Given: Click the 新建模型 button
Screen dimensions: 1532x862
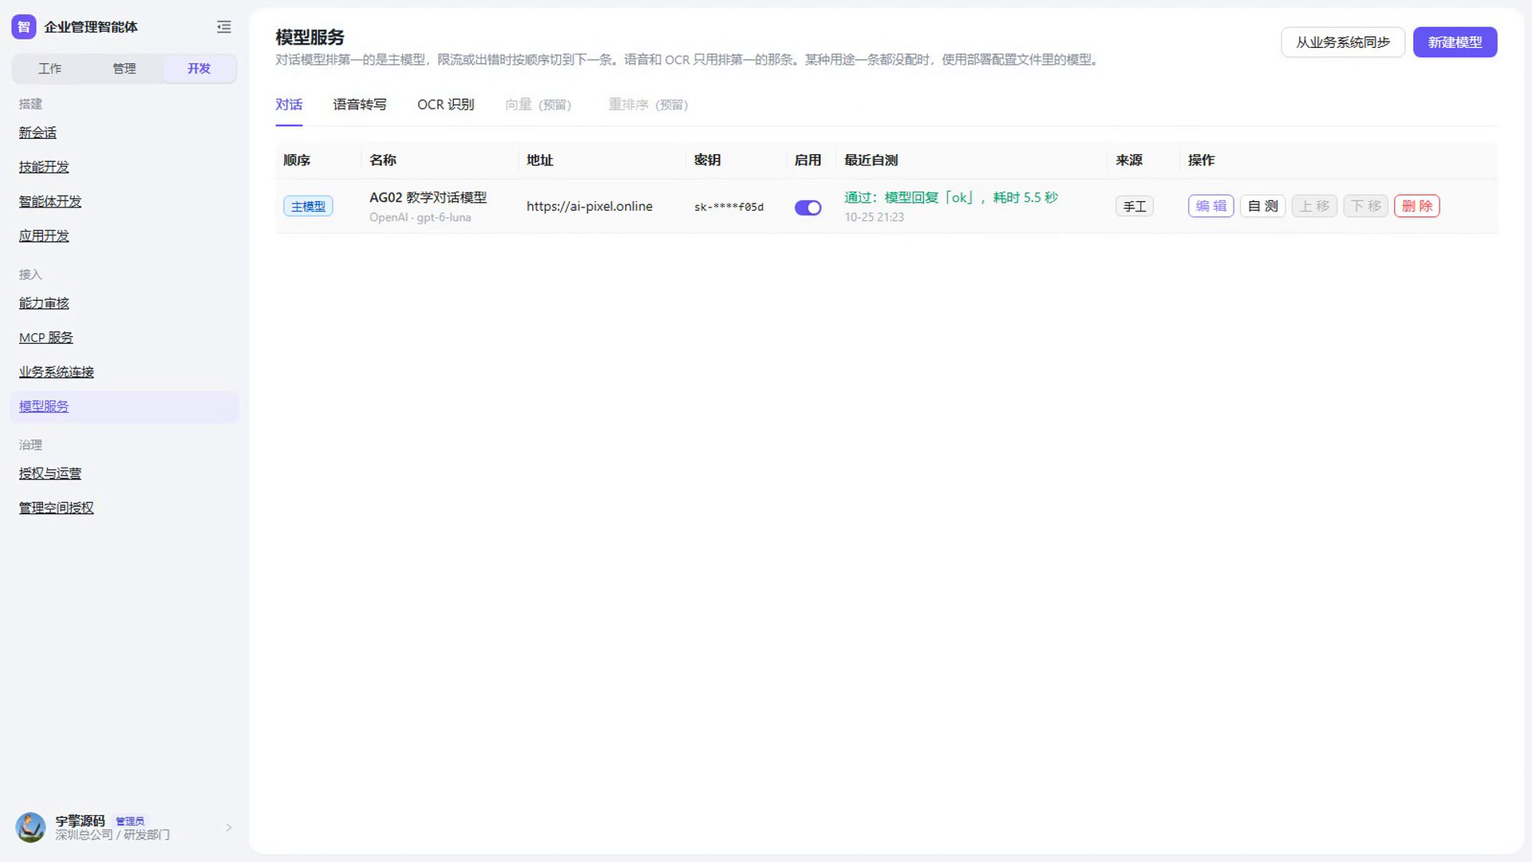Looking at the screenshot, I should click(x=1455, y=42).
